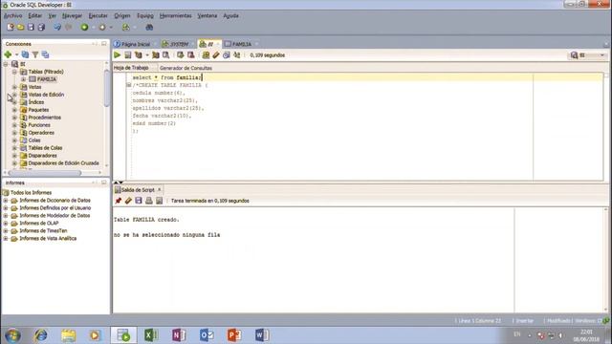Select the Procedimientos tree item
Screen dimensions: 612x344
[x=45, y=118]
